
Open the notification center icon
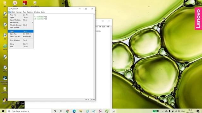click(x=198, y=111)
